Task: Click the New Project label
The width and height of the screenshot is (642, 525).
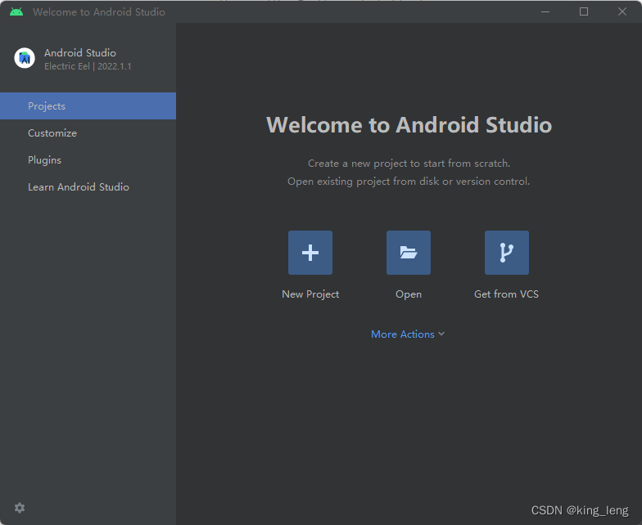Action: [310, 294]
